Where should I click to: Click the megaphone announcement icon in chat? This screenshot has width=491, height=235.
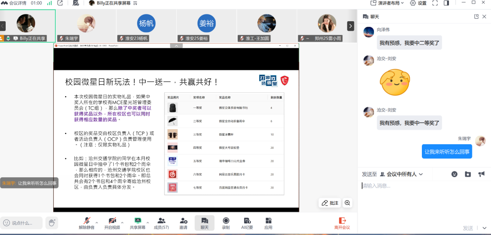(481, 174)
